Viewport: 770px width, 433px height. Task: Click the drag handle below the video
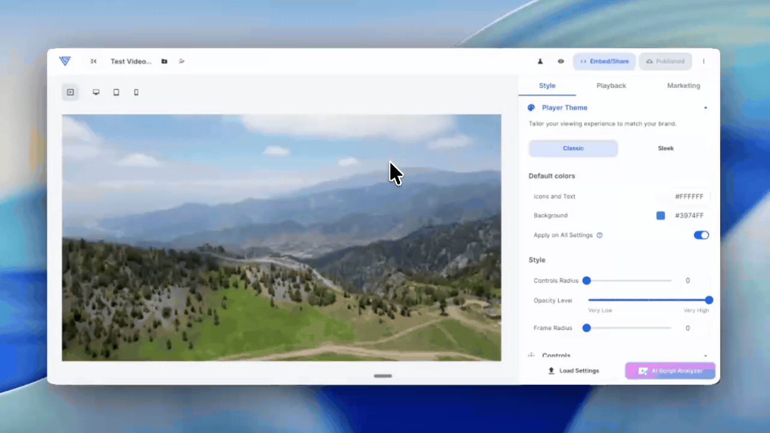pos(383,376)
